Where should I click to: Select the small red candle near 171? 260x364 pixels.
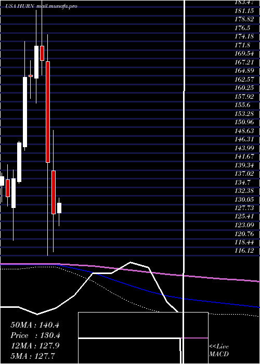(x=42, y=54)
